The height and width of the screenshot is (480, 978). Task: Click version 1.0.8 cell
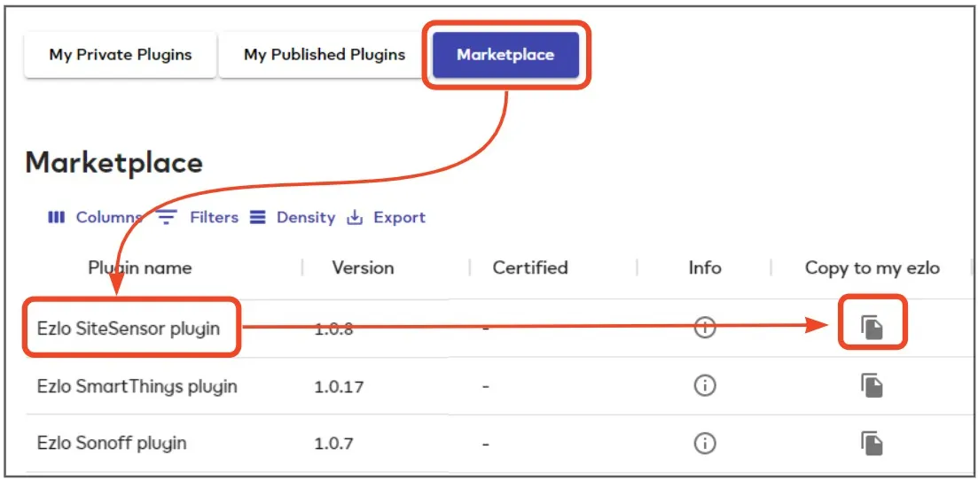[334, 329]
